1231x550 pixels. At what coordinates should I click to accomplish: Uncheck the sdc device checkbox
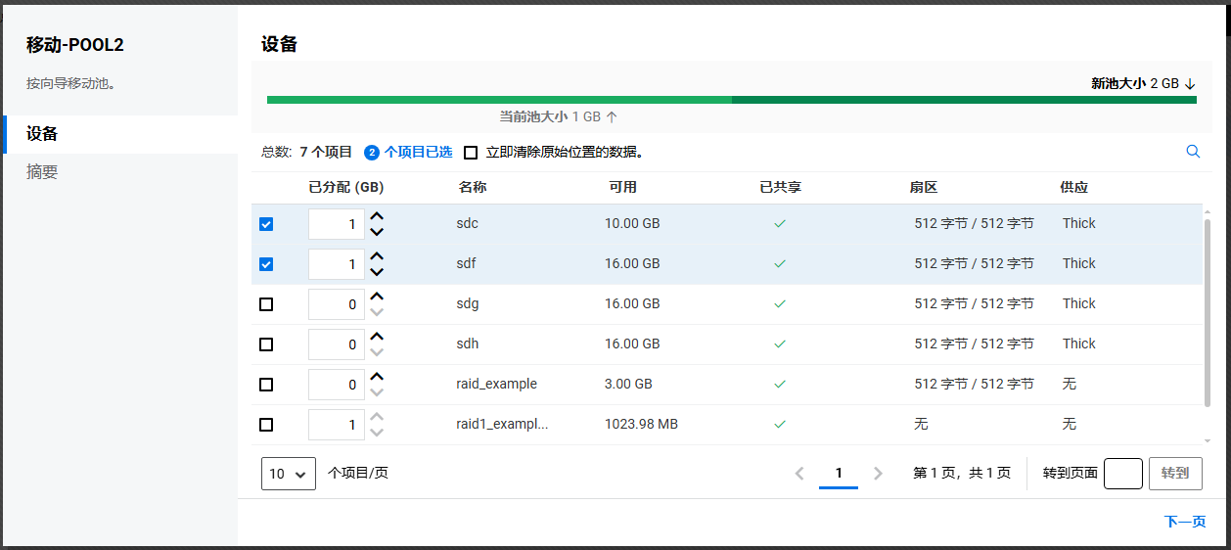(x=266, y=224)
